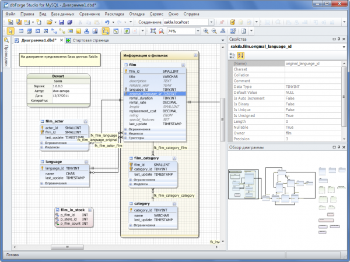Click the Layout Diagram icon
Screen dimensions: 350x262
pos(223,31)
